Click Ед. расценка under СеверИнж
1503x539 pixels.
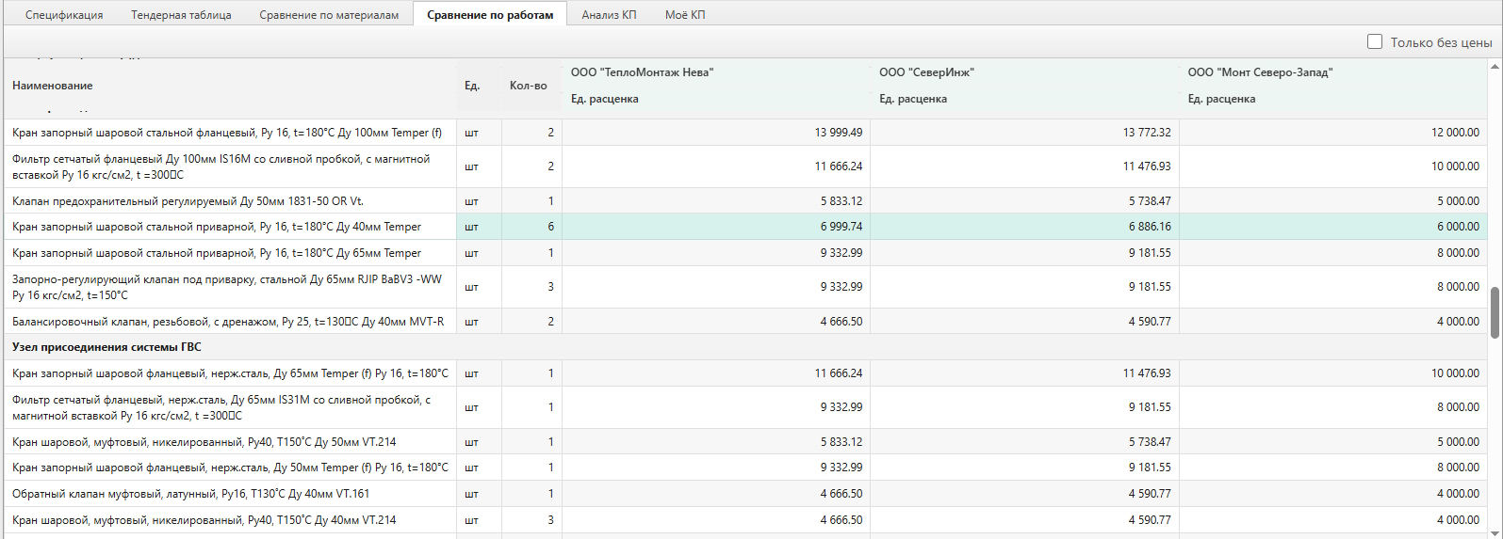point(913,99)
